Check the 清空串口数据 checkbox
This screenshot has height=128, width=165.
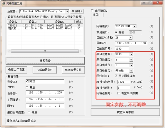[x=119, y=93]
